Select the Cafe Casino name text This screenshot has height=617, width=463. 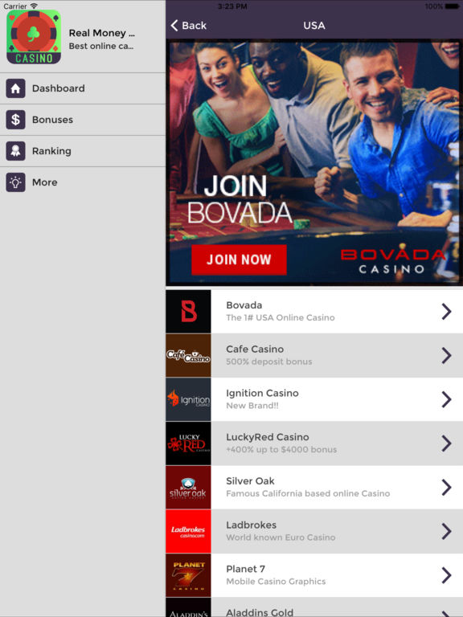[255, 349]
